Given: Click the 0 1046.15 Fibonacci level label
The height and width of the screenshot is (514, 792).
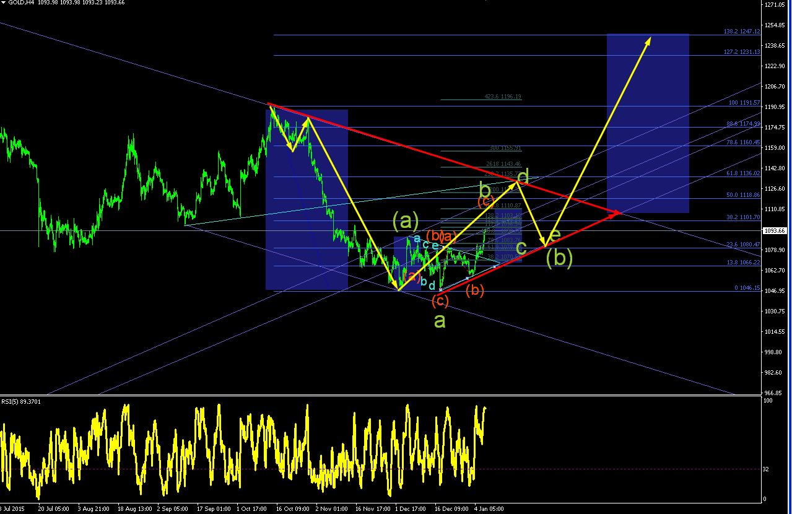Looking at the screenshot, I should pyautogui.click(x=747, y=288).
